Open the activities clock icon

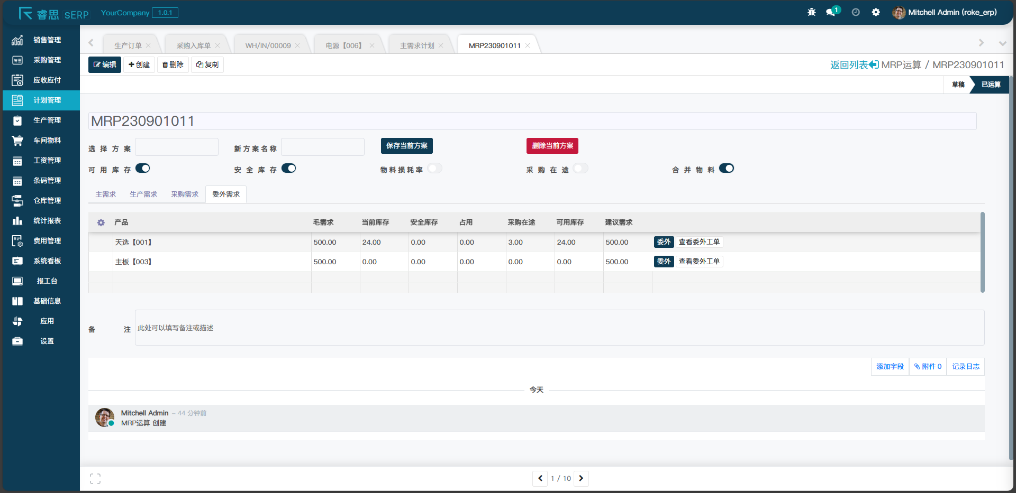coord(856,12)
